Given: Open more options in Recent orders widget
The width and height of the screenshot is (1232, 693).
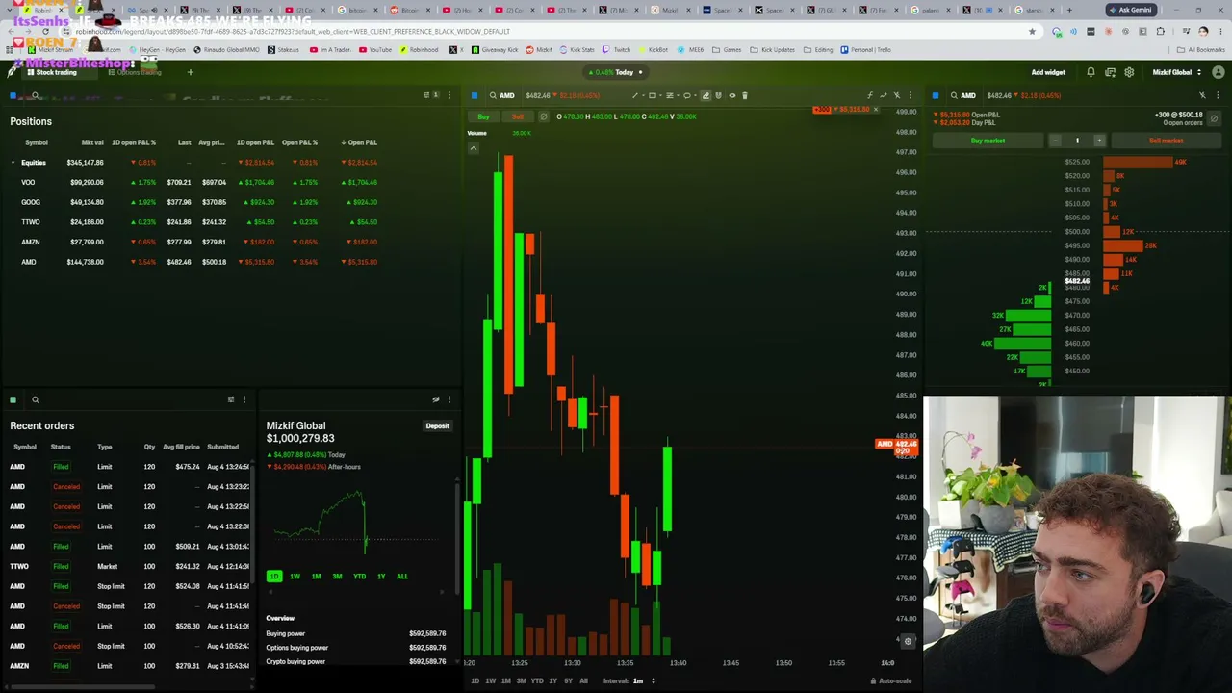Looking at the screenshot, I should click(x=244, y=399).
